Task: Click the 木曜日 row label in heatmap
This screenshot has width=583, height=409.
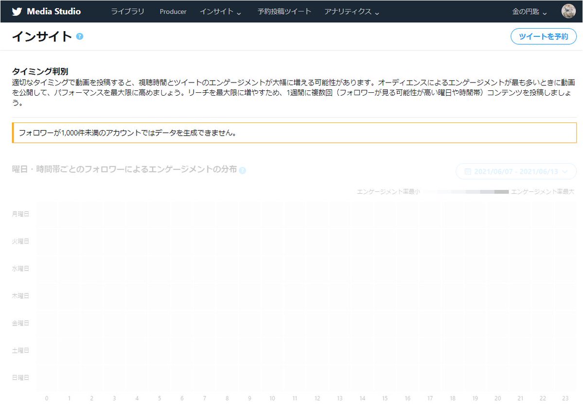Action: pyautogui.click(x=20, y=296)
